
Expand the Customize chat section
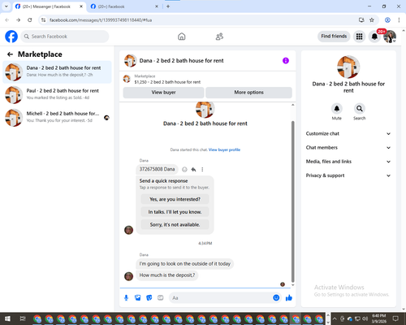[x=348, y=133]
